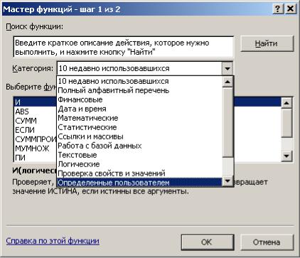Select function СУММ in the list

point(35,121)
